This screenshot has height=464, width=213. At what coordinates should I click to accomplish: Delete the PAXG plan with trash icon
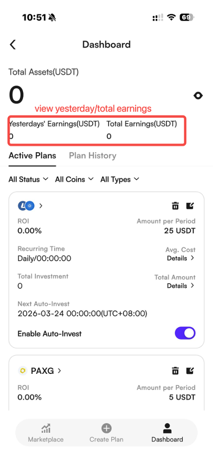point(176,370)
